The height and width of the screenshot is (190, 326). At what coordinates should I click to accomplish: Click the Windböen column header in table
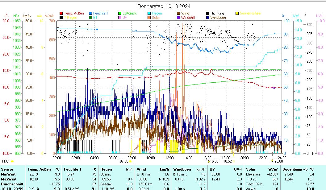182,169
